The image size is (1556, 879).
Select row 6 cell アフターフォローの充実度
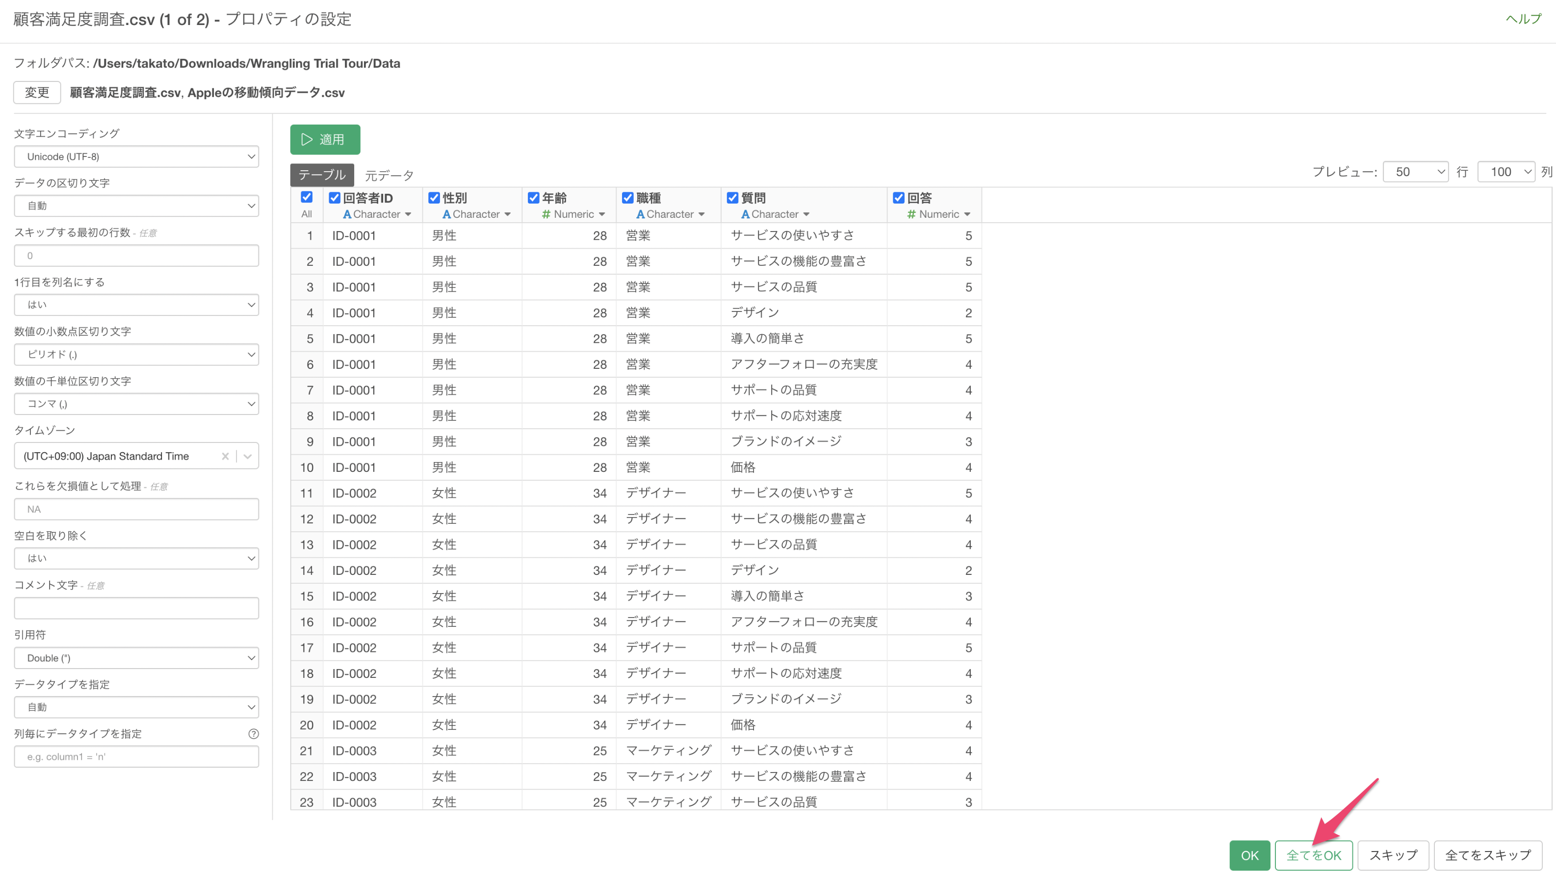[x=804, y=364]
